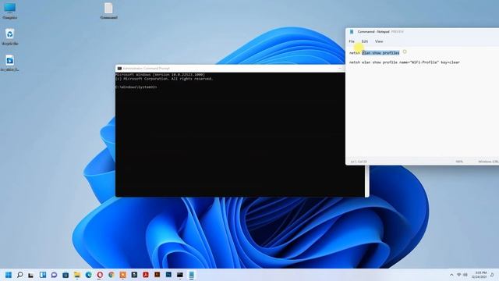Select the Computer desktop icon

tap(10, 10)
